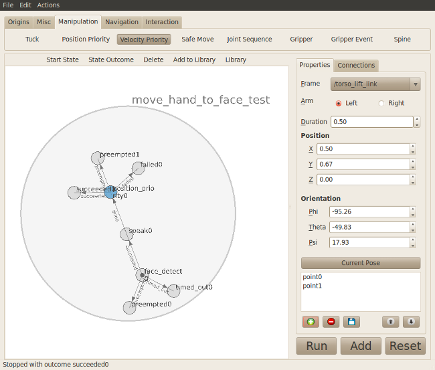Click the Theta orientation input field
This screenshot has width=435, height=370.
tap(363, 227)
